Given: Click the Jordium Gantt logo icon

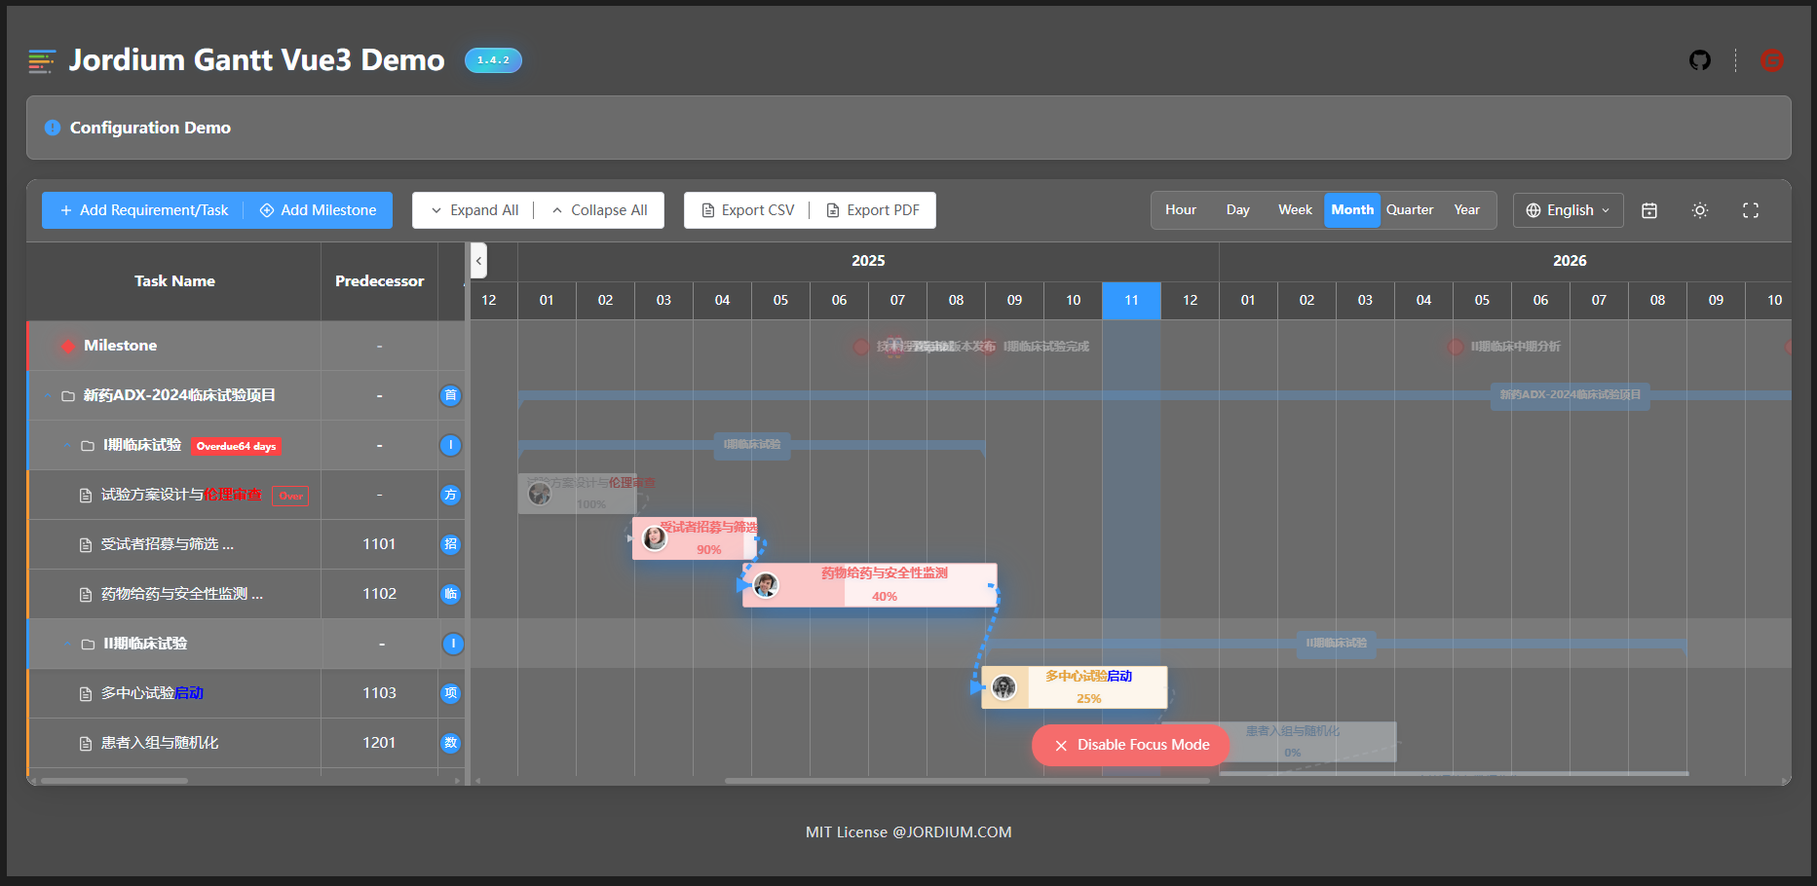Looking at the screenshot, I should click(x=41, y=60).
